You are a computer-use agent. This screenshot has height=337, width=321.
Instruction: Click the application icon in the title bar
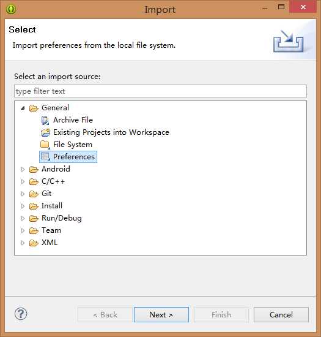click(x=11, y=9)
